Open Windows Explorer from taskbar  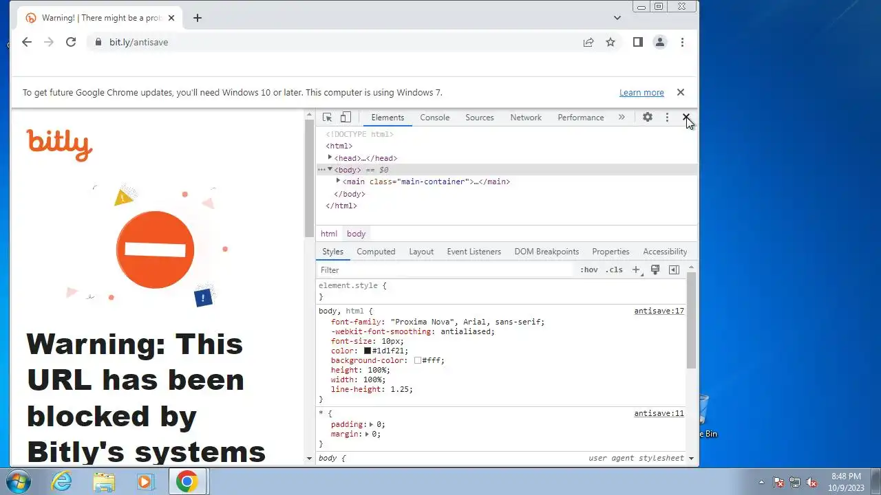pos(104,481)
